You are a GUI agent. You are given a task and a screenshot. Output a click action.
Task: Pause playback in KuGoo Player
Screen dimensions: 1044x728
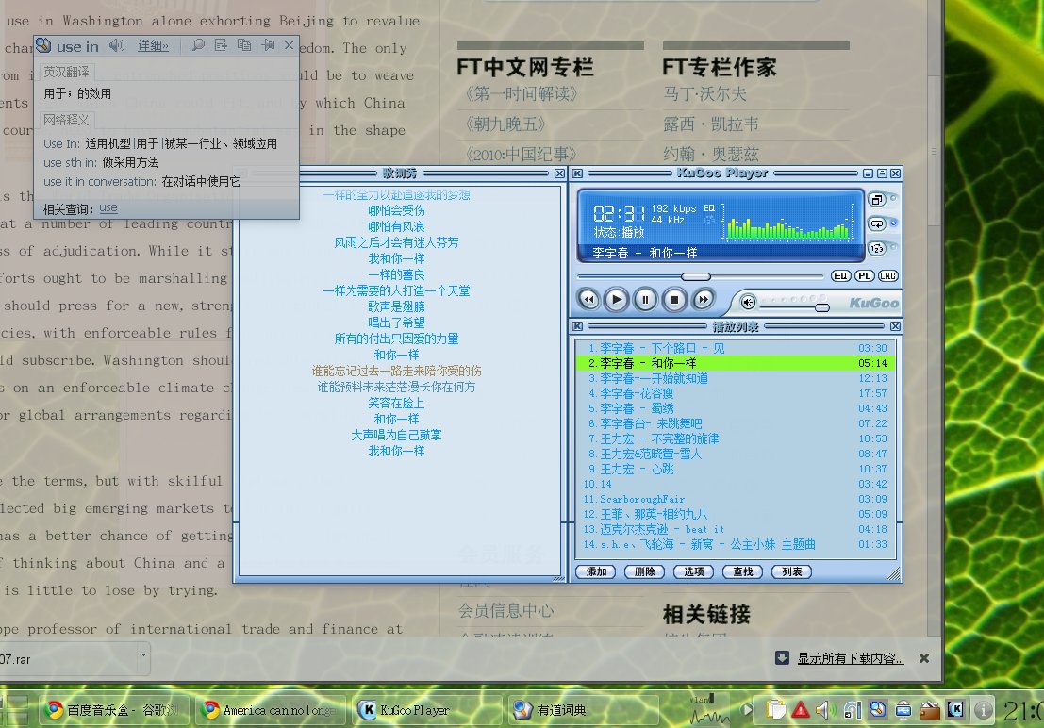(x=645, y=300)
